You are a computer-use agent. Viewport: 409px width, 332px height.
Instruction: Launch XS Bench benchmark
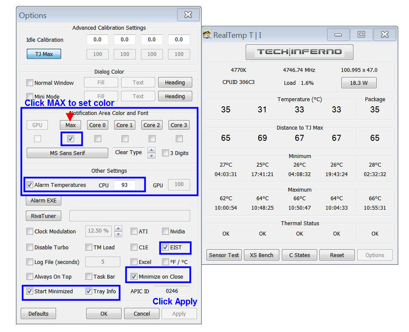(x=261, y=255)
